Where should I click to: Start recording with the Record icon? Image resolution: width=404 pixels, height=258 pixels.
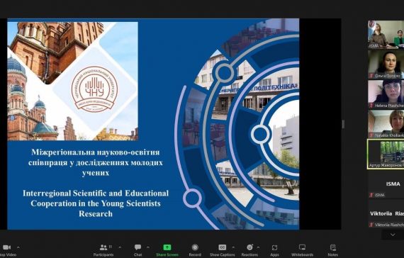[x=195, y=247]
